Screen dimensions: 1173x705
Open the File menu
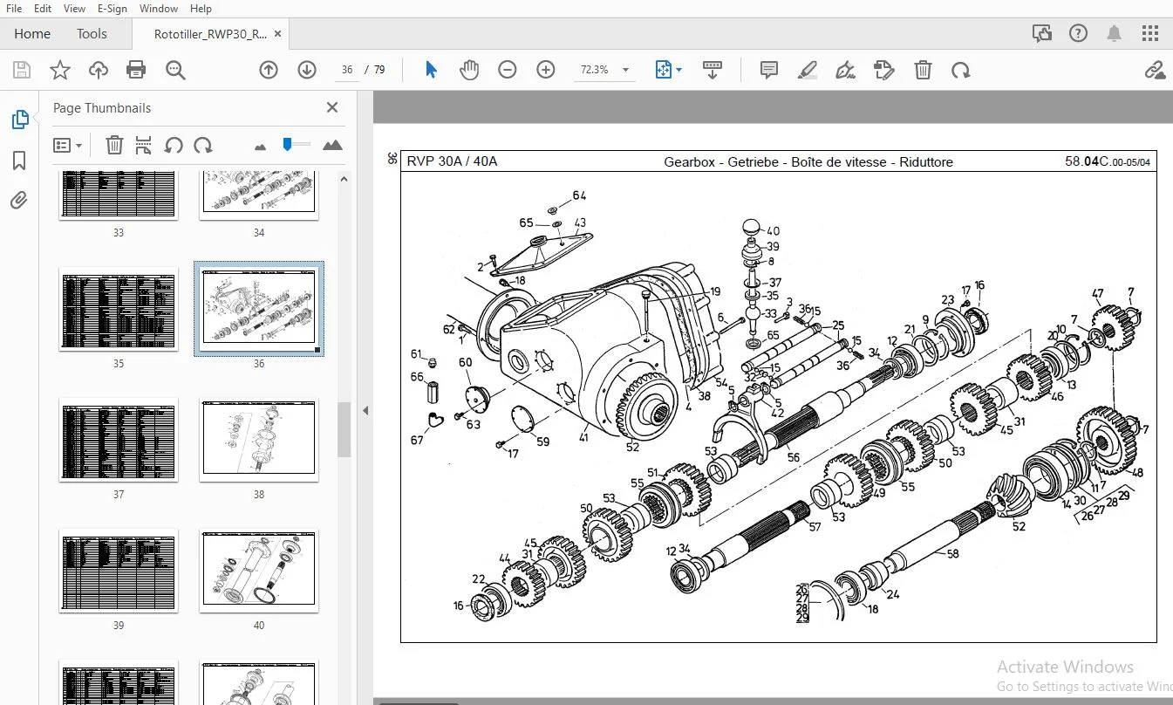[x=14, y=9]
